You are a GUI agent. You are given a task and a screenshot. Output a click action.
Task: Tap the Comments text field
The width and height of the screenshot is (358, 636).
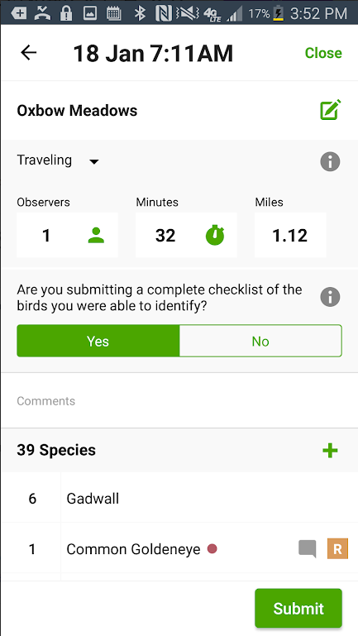pos(179,401)
